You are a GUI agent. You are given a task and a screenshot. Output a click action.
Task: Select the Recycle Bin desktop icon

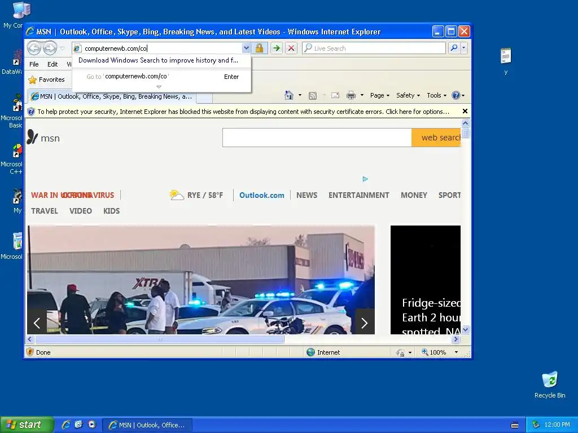coord(550,385)
